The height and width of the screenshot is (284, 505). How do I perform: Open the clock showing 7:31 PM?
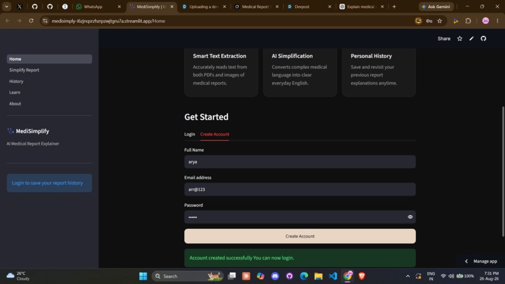[491, 276]
